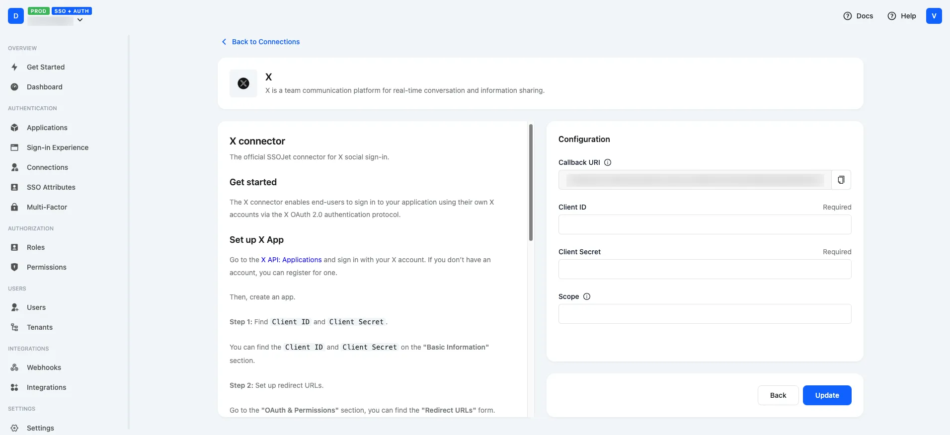Viewport: 950px width, 435px height.
Task: Click the Integrations grid icon
Action: [14, 387]
